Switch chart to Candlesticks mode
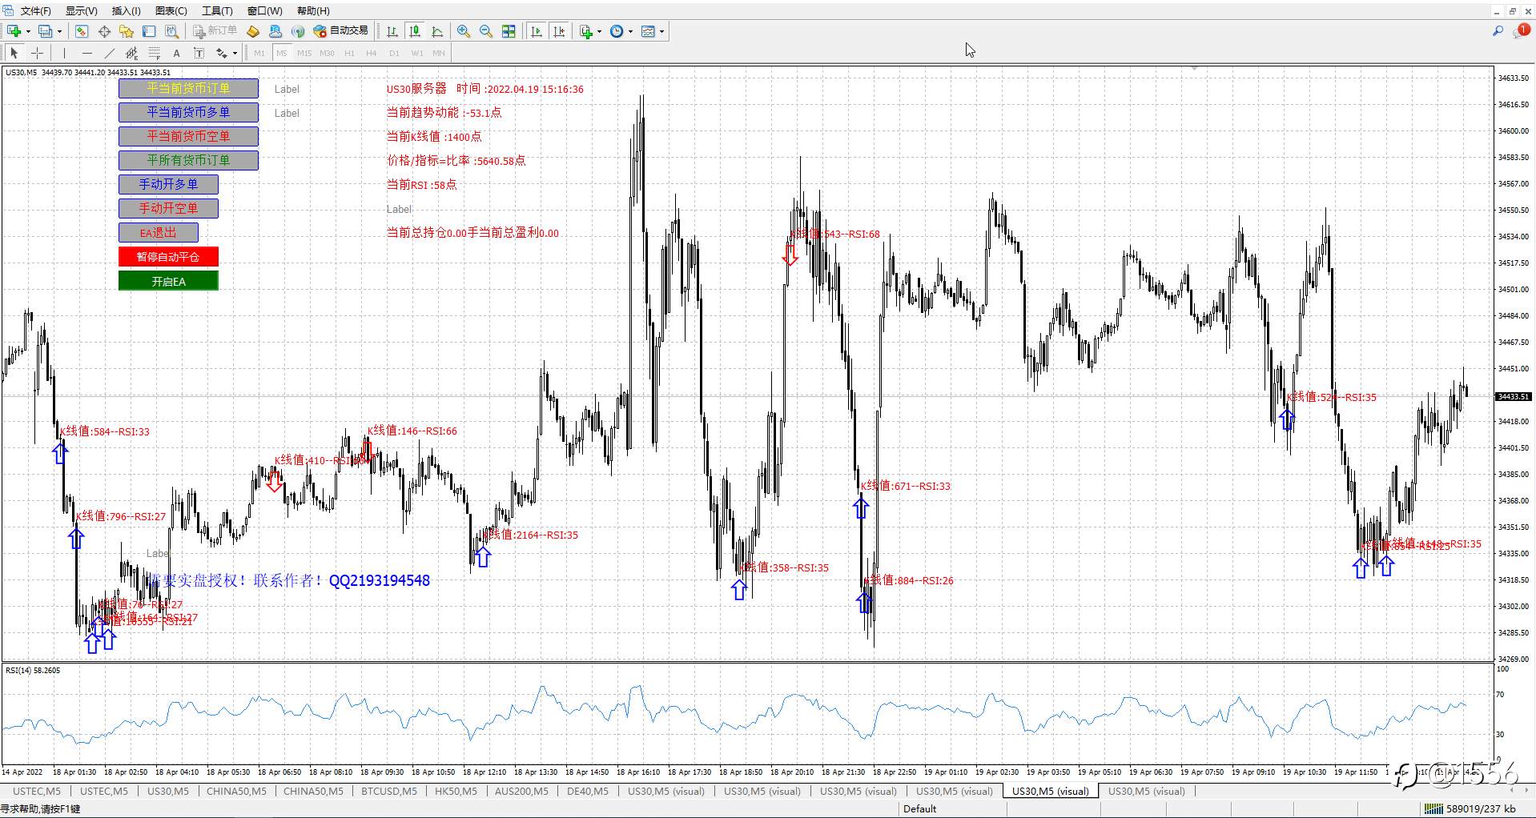Viewport: 1536px width, 818px height. coord(415,31)
